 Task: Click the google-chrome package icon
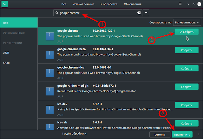50,36
